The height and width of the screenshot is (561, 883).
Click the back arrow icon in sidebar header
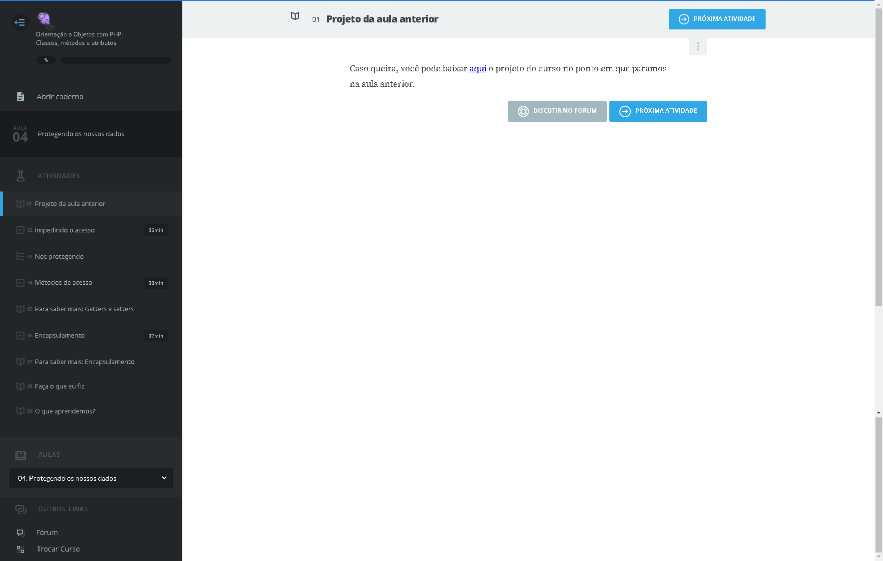[x=20, y=22]
